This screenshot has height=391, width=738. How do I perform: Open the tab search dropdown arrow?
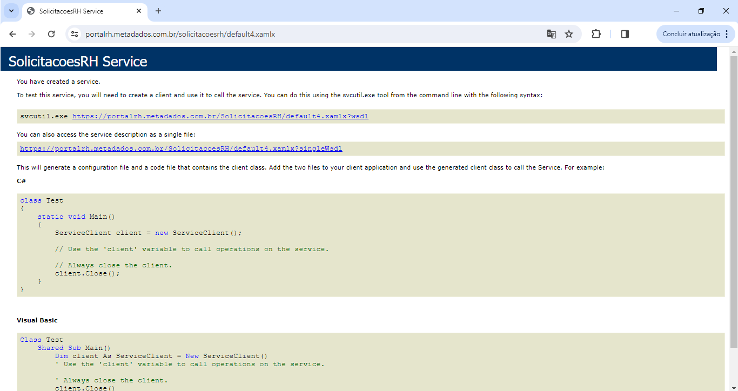pos(11,11)
